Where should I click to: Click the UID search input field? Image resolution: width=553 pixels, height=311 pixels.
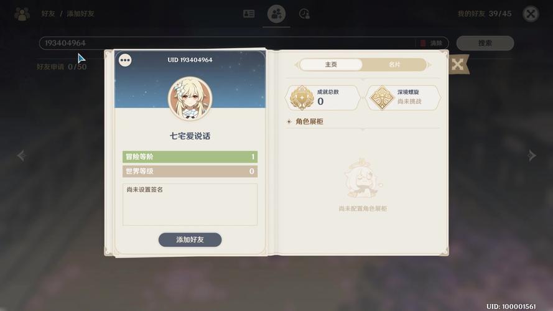point(228,43)
